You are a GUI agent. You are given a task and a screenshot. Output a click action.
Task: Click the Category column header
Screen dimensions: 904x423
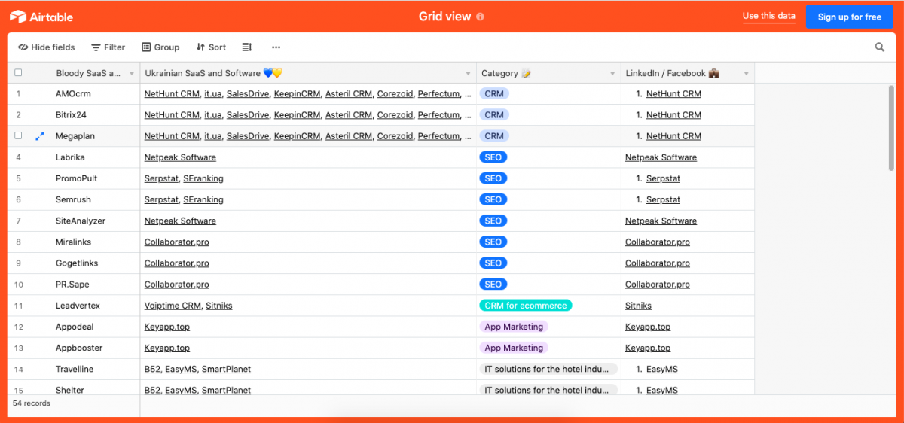[548, 73]
